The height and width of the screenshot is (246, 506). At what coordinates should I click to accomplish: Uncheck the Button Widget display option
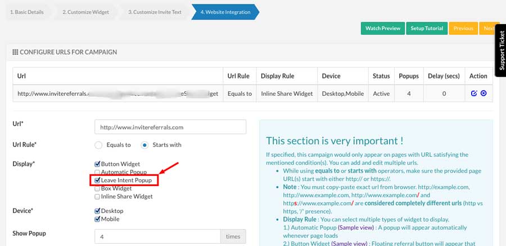coord(97,164)
